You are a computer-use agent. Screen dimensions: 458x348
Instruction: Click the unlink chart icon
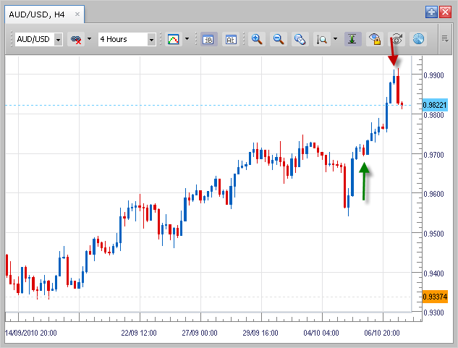tap(76, 39)
